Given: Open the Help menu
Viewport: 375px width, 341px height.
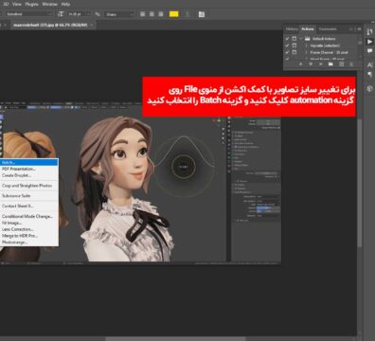Looking at the screenshot, I should [65, 4].
